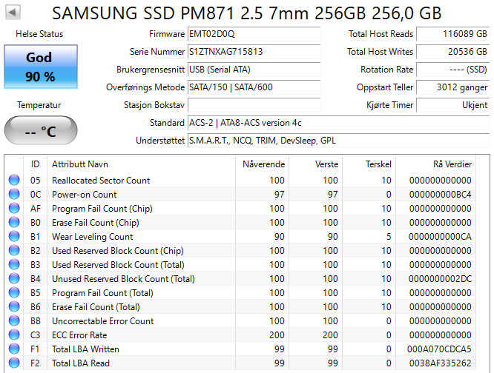Click the status orb for Uncorrectable Error Count
Image resolution: width=494 pixels, height=373 pixels.
click(x=14, y=321)
